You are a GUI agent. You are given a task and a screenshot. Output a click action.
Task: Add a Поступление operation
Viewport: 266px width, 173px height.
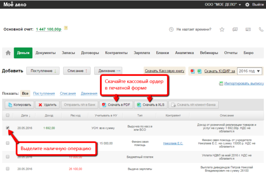click(x=43, y=71)
